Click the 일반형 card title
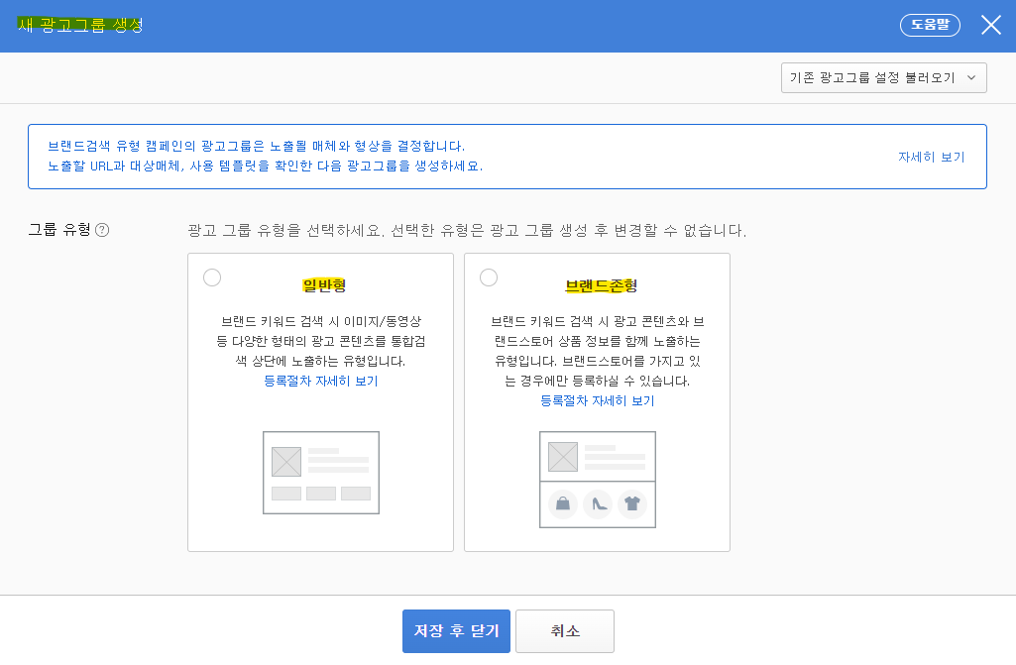The width and height of the screenshot is (1016, 665). 324,285
